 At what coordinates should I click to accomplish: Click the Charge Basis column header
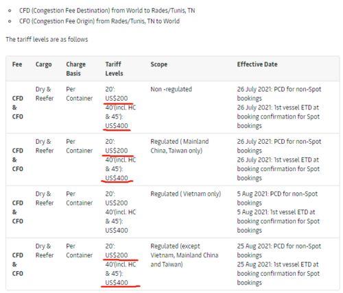75,69
